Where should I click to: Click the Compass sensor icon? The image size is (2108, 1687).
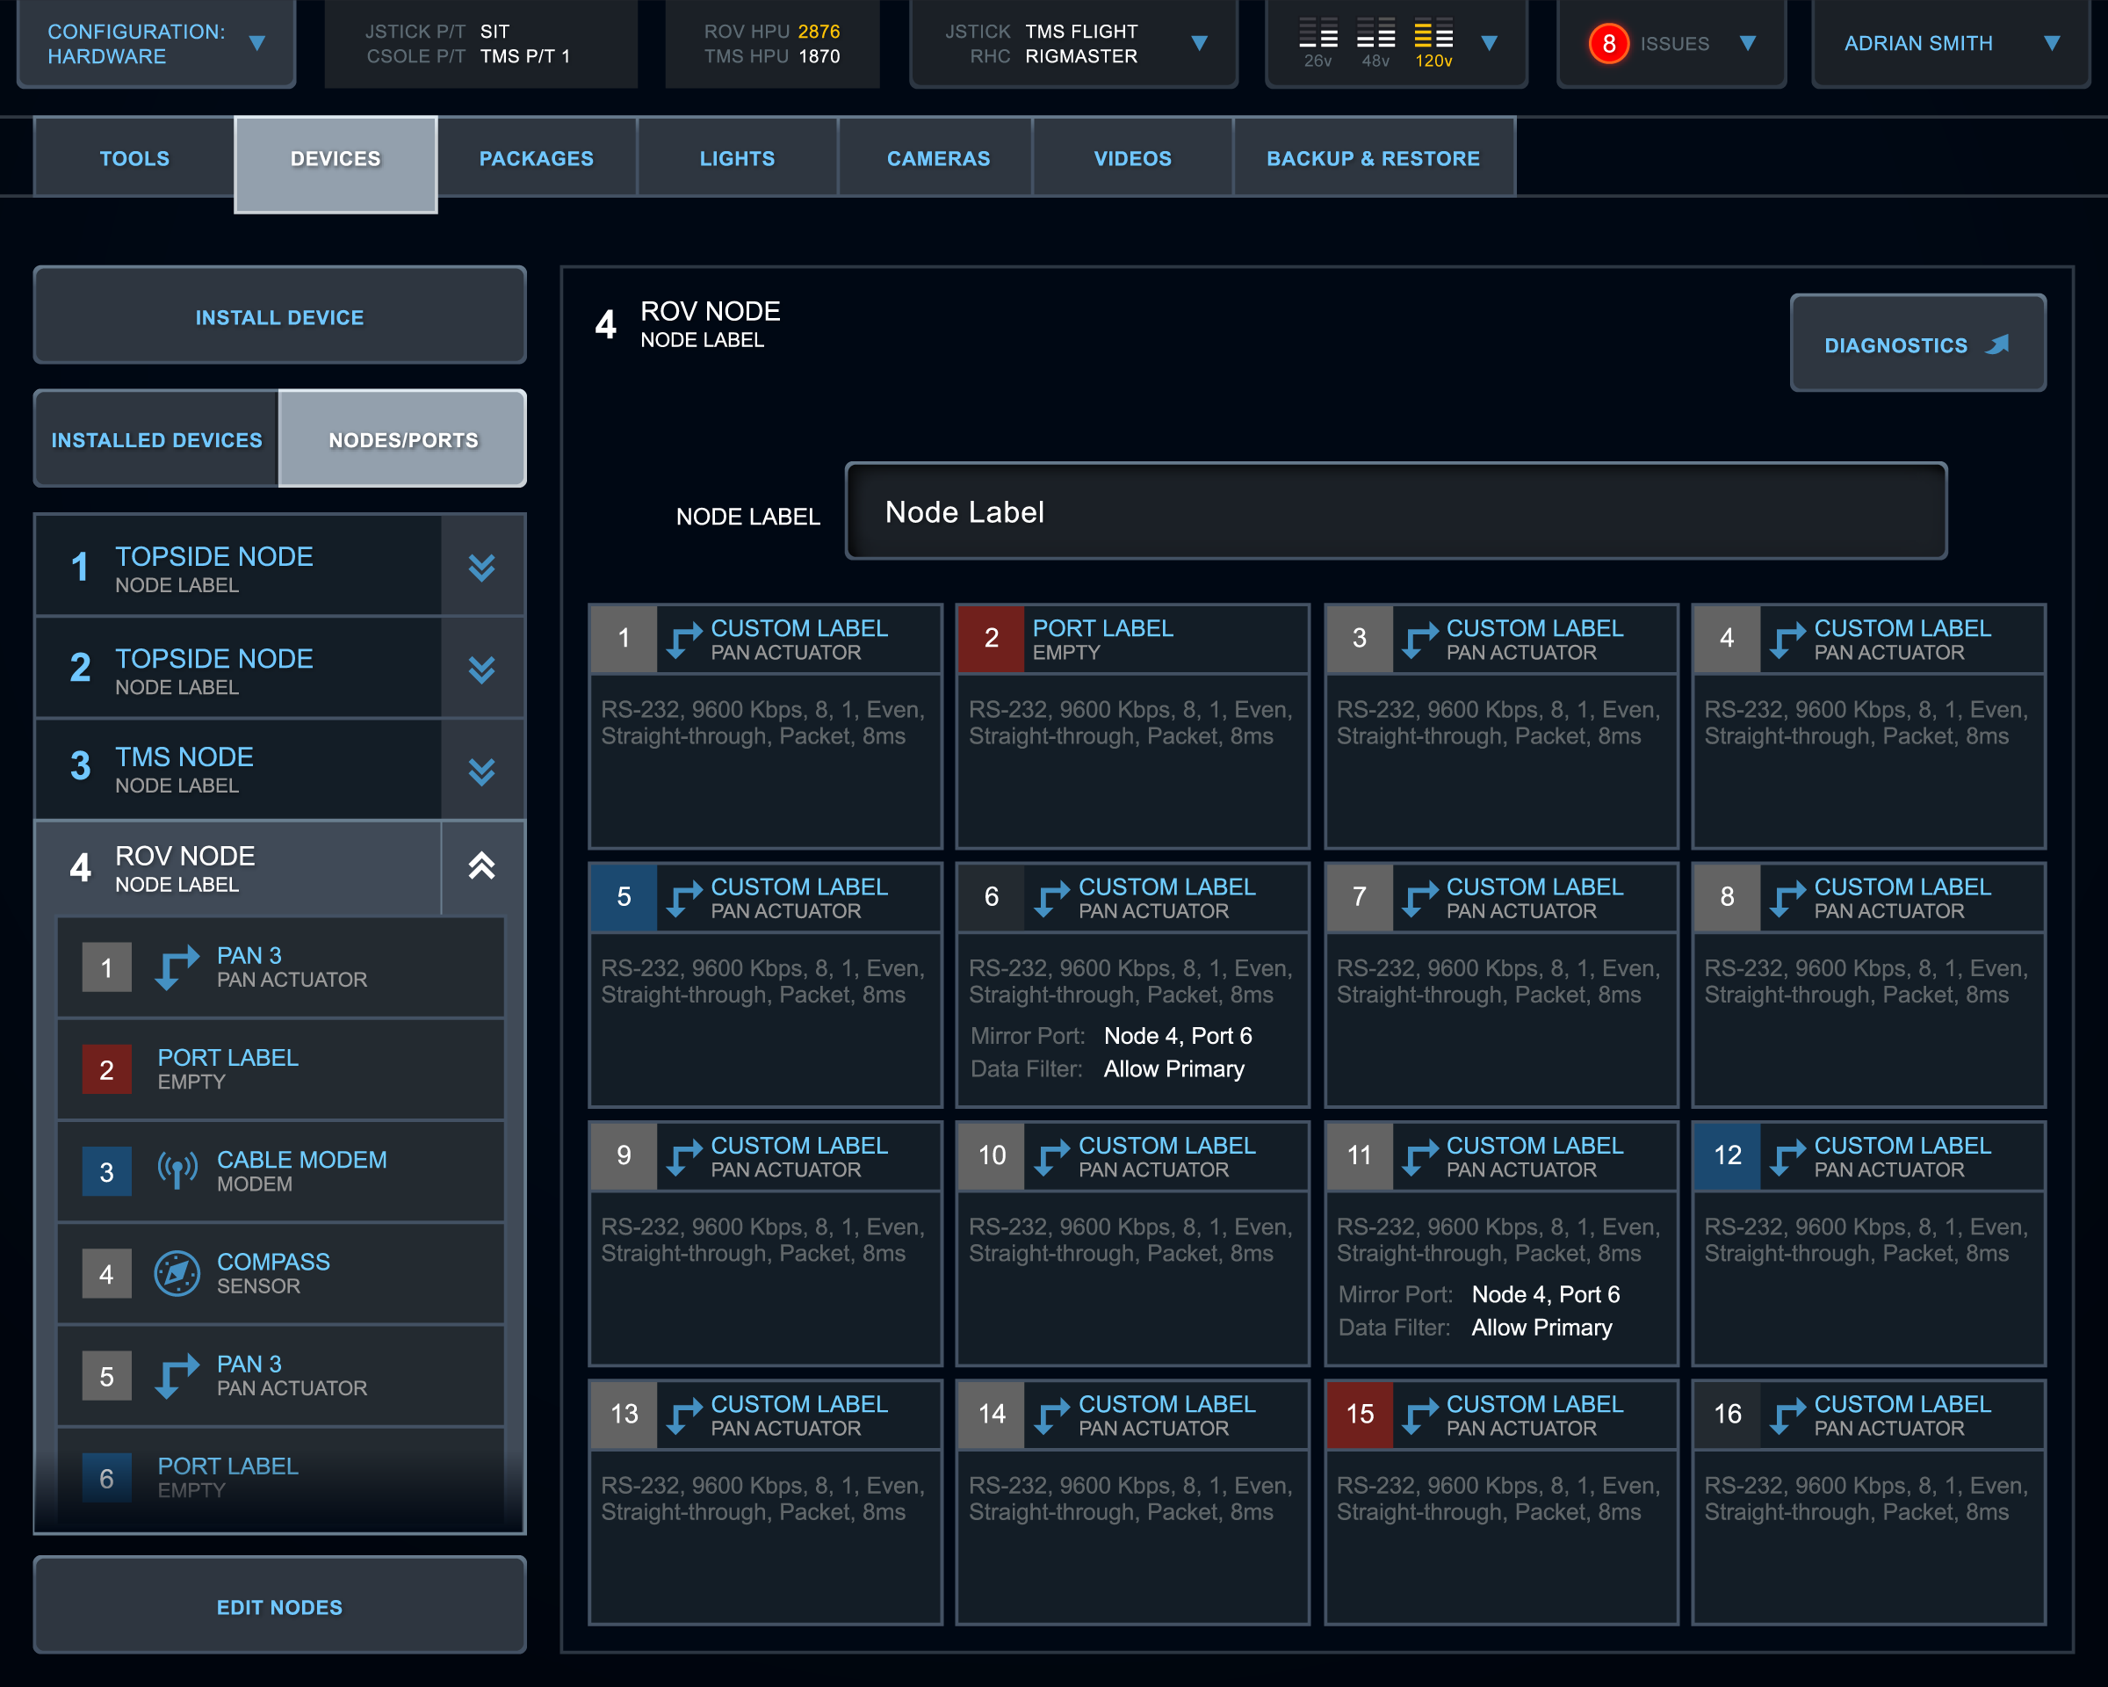(177, 1272)
